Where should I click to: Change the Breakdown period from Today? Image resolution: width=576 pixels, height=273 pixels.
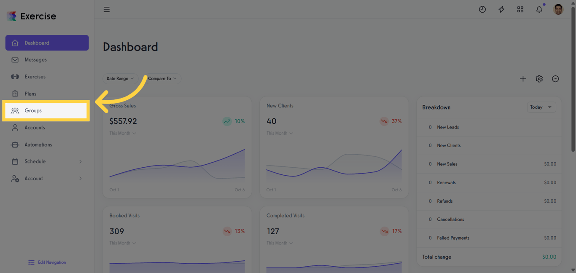pyautogui.click(x=541, y=107)
